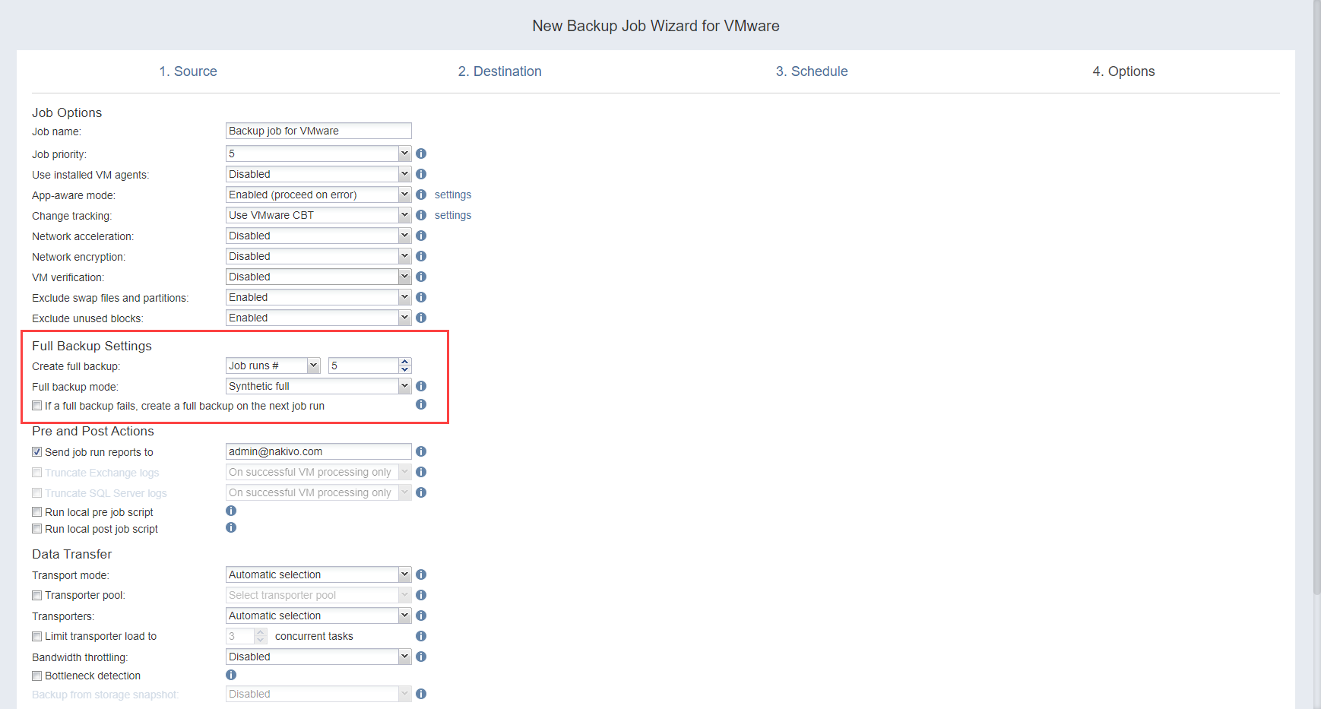Click info icon for Network acceleration
The width and height of the screenshot is (1321, 709).
click(421, 236)
